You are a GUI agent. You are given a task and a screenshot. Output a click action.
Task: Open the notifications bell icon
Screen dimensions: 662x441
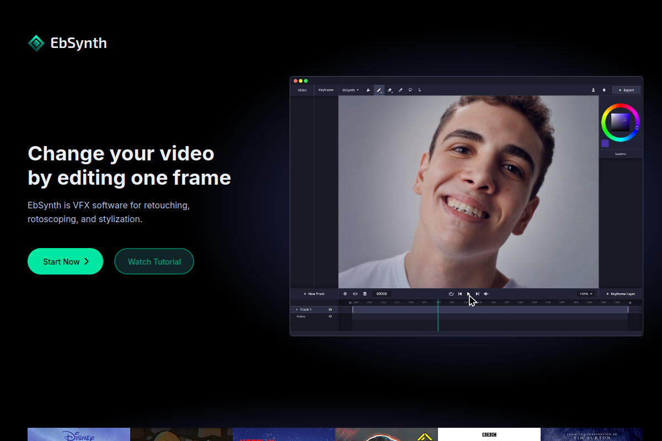click(604, 90)
